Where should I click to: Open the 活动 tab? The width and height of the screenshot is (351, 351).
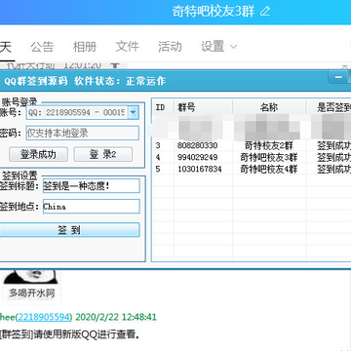(x=170, y=47)
